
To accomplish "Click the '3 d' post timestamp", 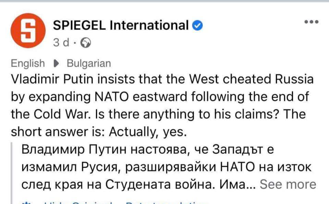I will [61, 42].
